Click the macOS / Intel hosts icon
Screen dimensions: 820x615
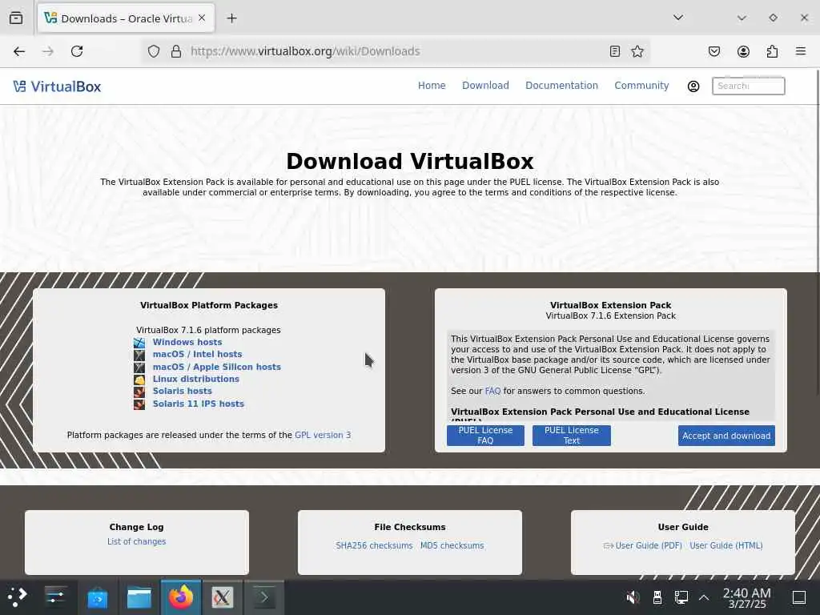click(139, 355)
